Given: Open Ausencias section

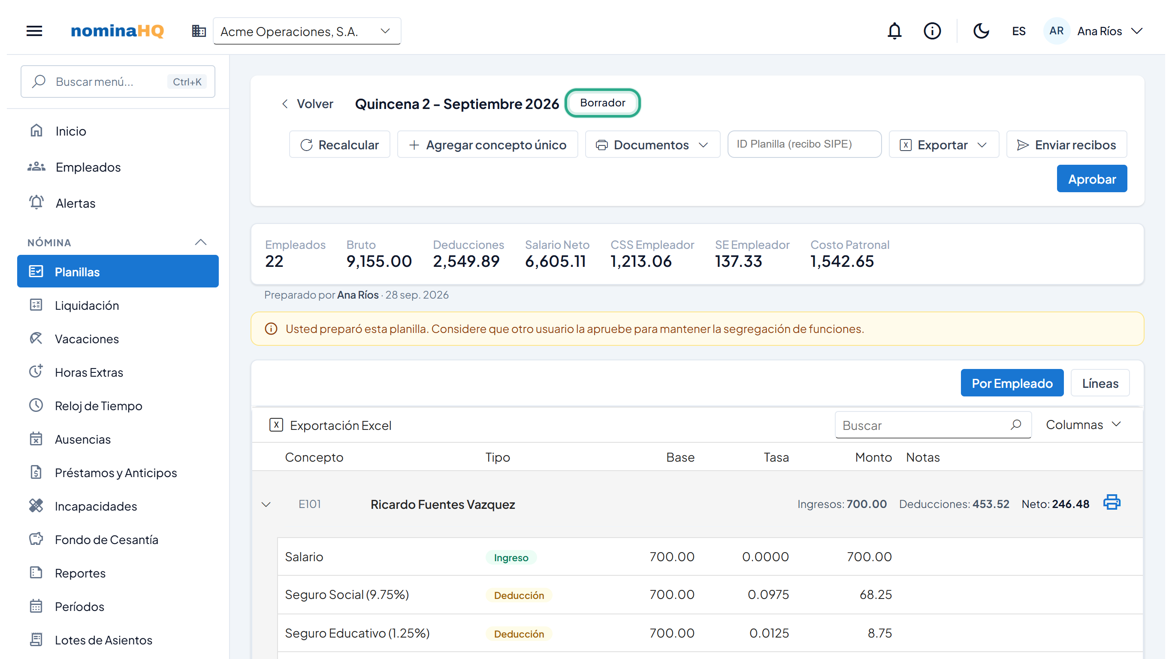Looking at the screenshot, I should click(118, 439).
